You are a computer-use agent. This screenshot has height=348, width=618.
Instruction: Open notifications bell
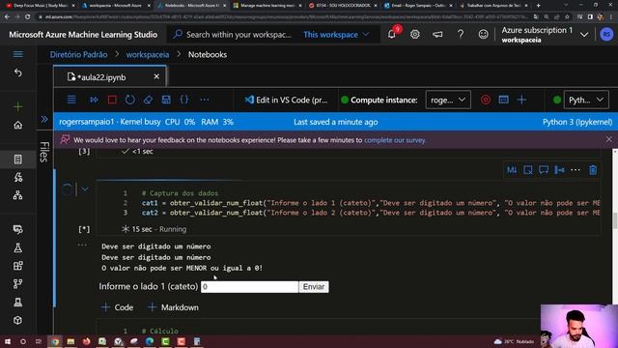coord(392,35)
